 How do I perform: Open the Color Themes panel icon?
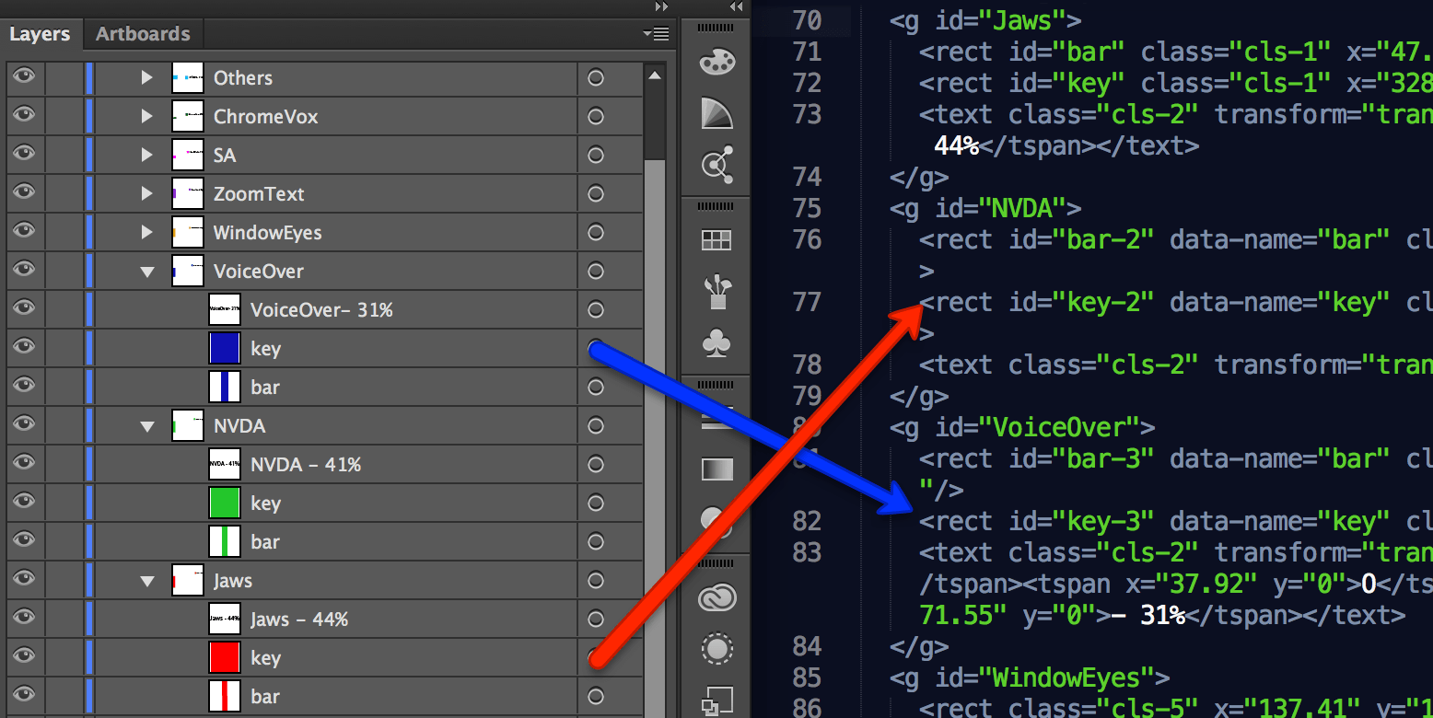716,164
